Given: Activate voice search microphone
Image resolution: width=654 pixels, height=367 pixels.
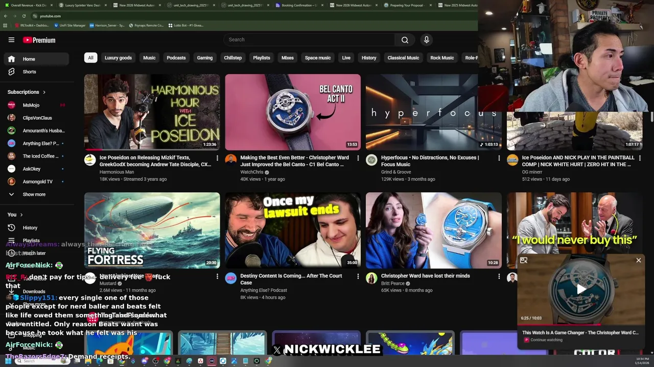Looking at the screenshot, I should [427, 40].
